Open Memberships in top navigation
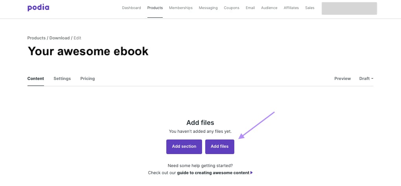 click(181, 8)
